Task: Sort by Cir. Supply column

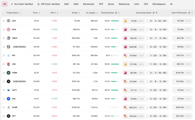Action: point(97,13)
